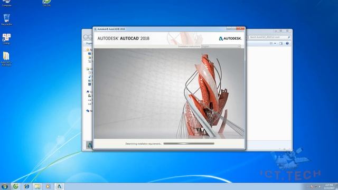Click the installation requirements progress bar
The height and width of the screenshot is (190, 338).
(x=189, y=144)
